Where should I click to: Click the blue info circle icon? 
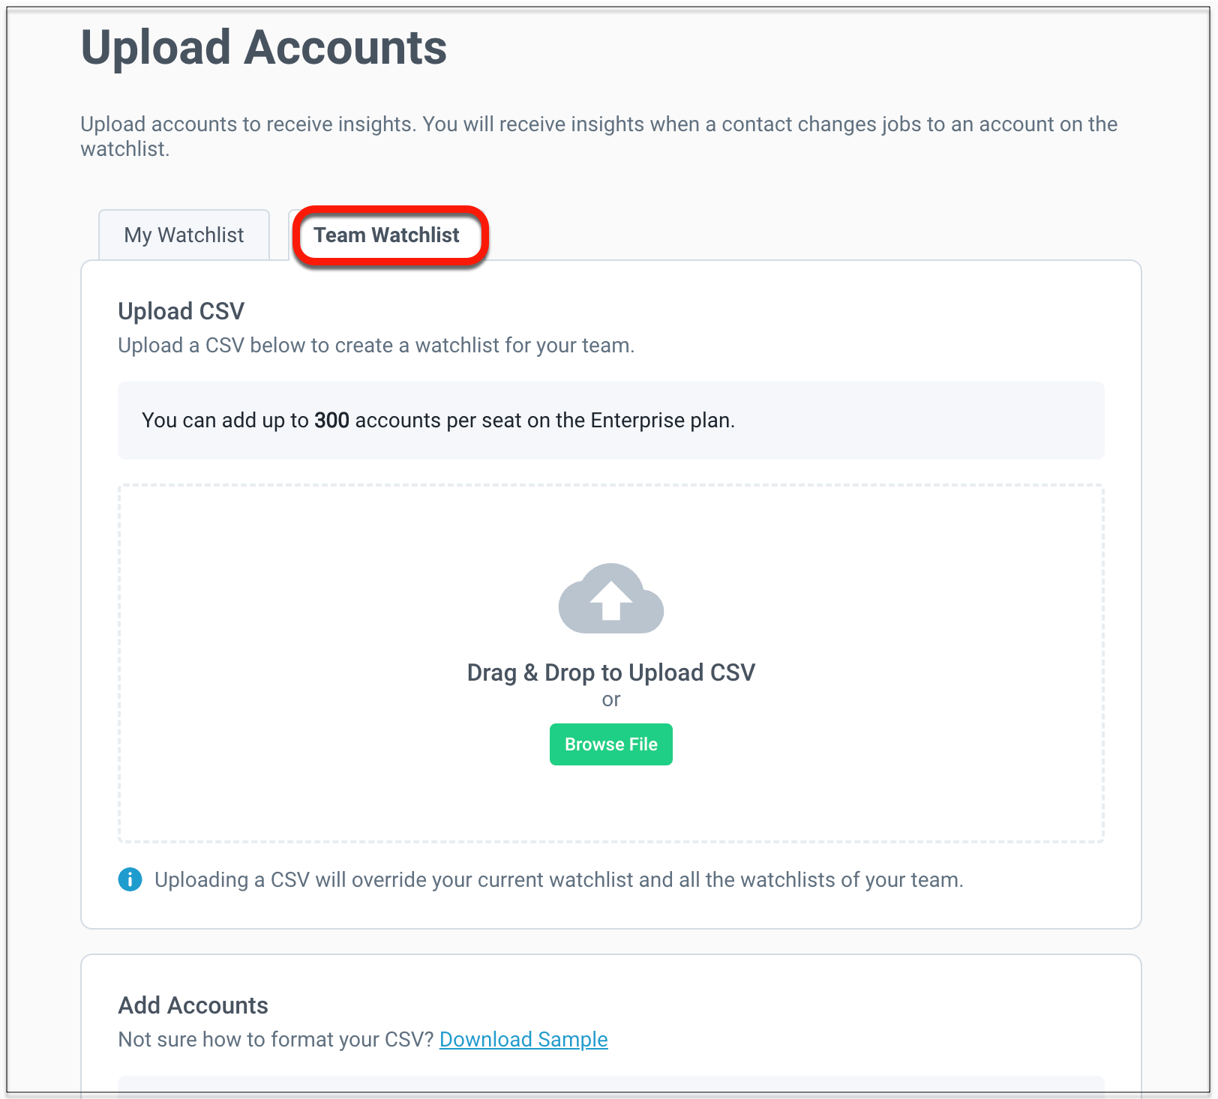click(x=130, y=879)
